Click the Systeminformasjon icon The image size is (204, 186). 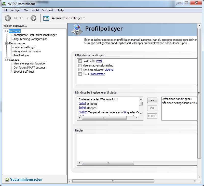click(7, 179)
